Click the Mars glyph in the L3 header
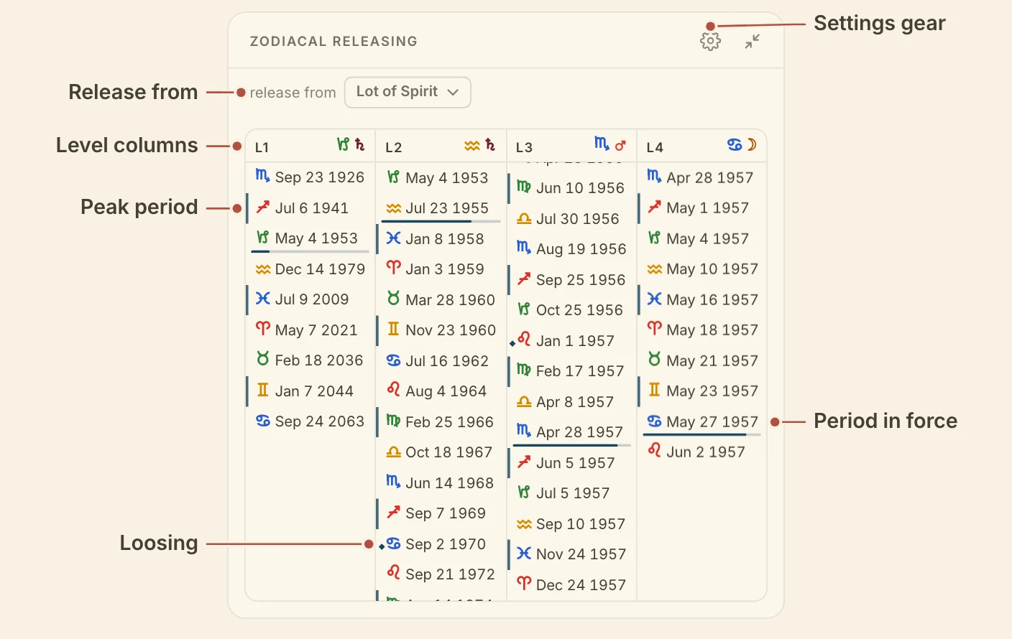The width and height of the screenshot is (1012, 639). point(620,145)
